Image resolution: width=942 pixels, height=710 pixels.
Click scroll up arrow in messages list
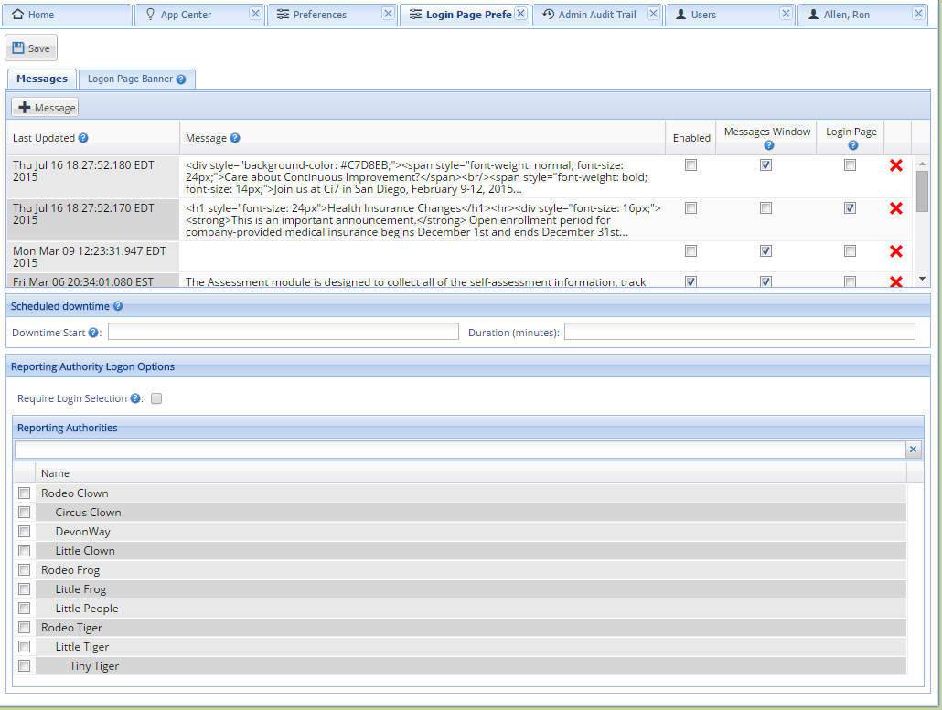[922, 163]
